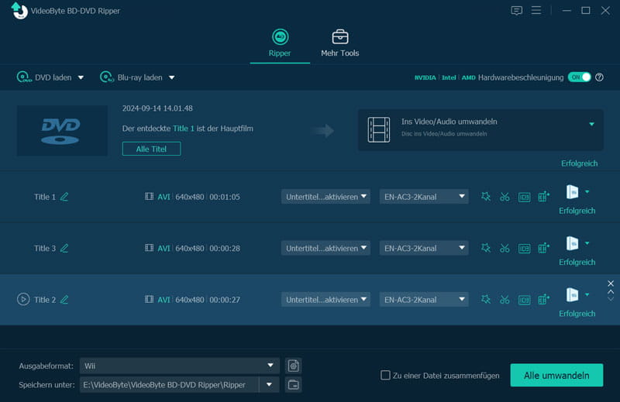Open Ausgabeformat Wii dropdown

tap(180, 366)
